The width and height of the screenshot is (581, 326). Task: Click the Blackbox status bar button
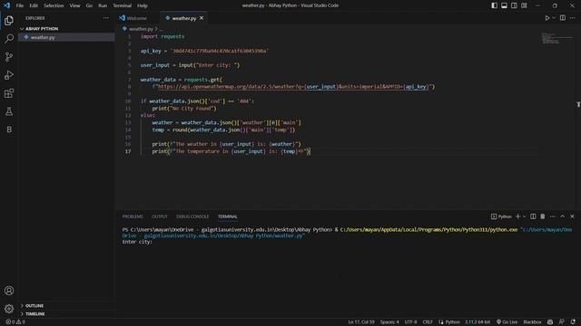click(532, 322)
